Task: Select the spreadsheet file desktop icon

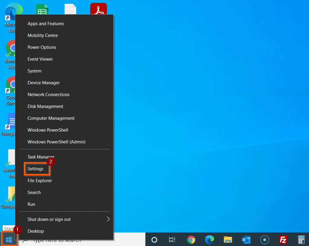Action: click(42, 9)
